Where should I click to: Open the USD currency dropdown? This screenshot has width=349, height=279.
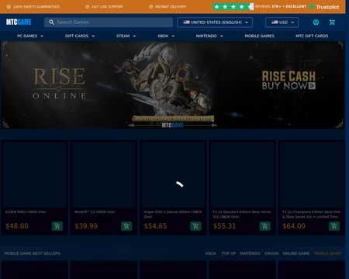coord(282,22)
